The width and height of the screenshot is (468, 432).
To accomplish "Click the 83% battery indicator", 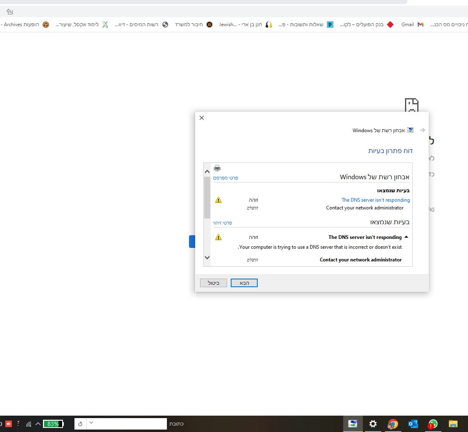I will [53, 424].
